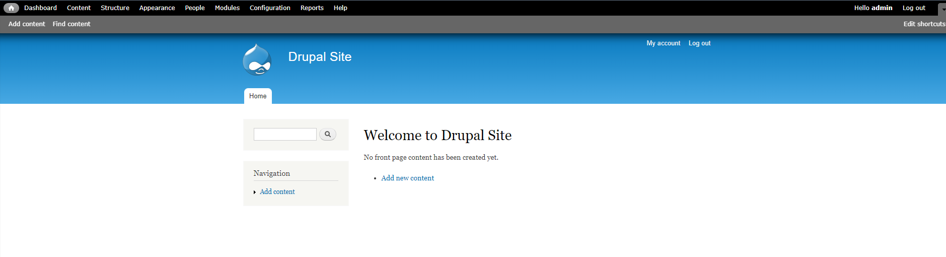Open the Reports menu
The width and height of the screenshot is (946, 257).
pos(312,8)
